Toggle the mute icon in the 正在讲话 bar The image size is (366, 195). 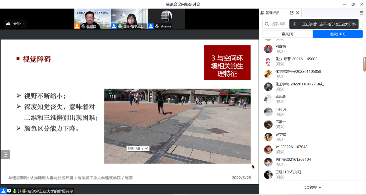click(x=294, y=24)
